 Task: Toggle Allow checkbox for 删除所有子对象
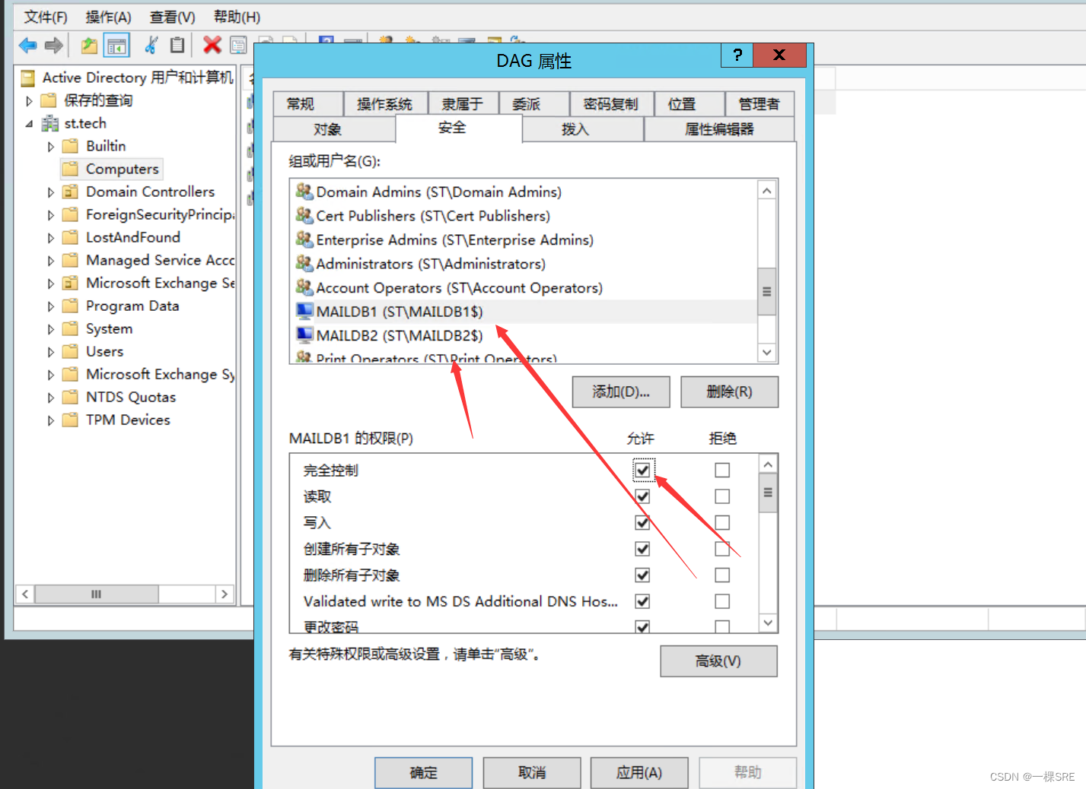point(642,575)
